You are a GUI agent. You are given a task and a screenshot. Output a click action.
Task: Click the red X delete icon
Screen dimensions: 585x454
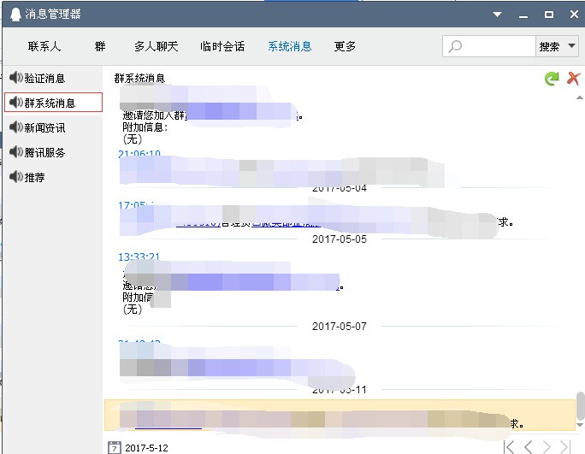(573, 79)
